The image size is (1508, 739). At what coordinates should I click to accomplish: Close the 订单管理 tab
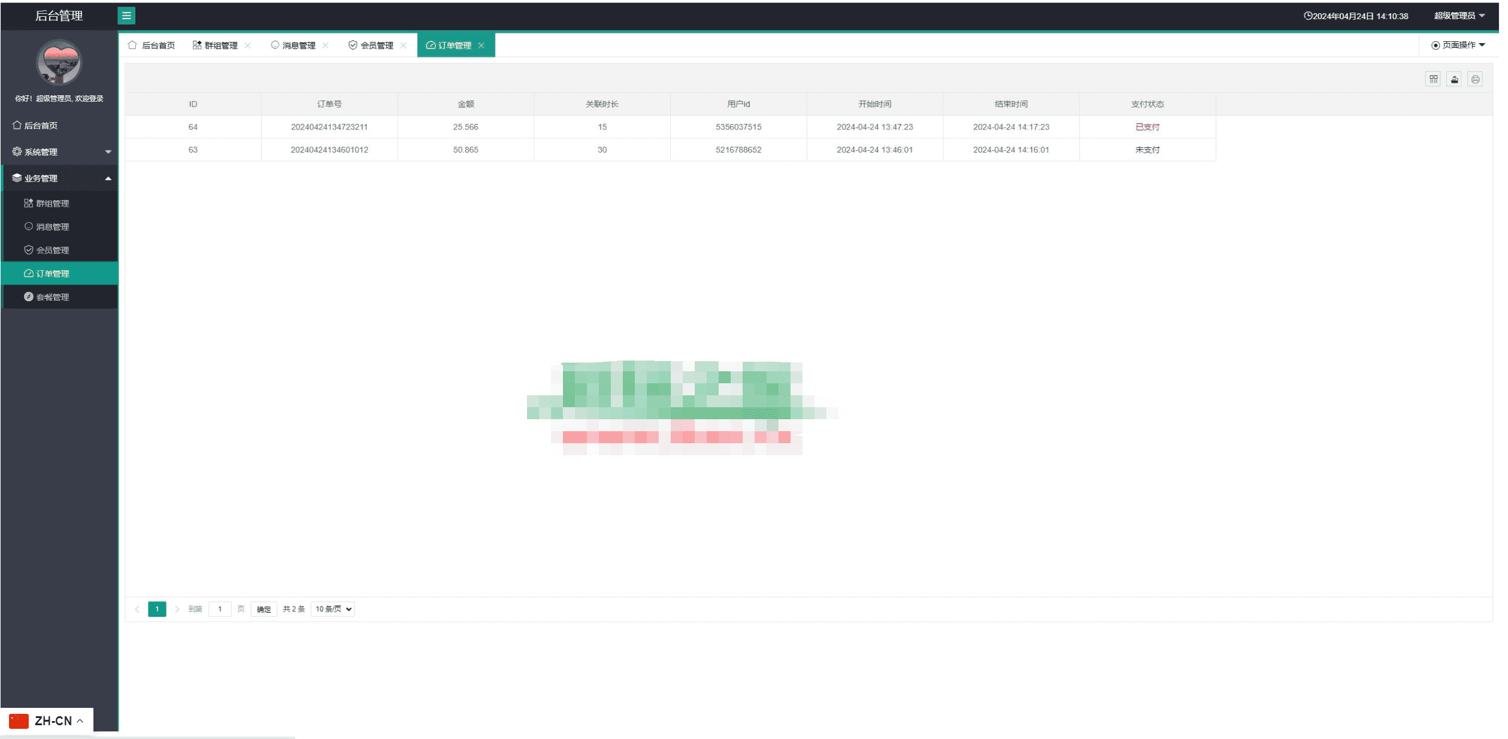pyautogui.click(x=482, y=46)
